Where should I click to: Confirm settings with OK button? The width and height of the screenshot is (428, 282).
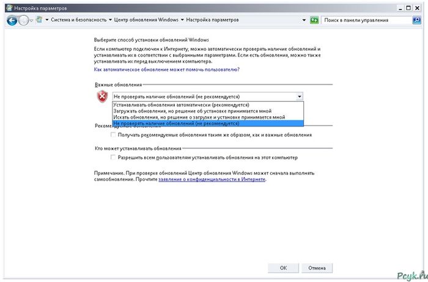(283, 268)
